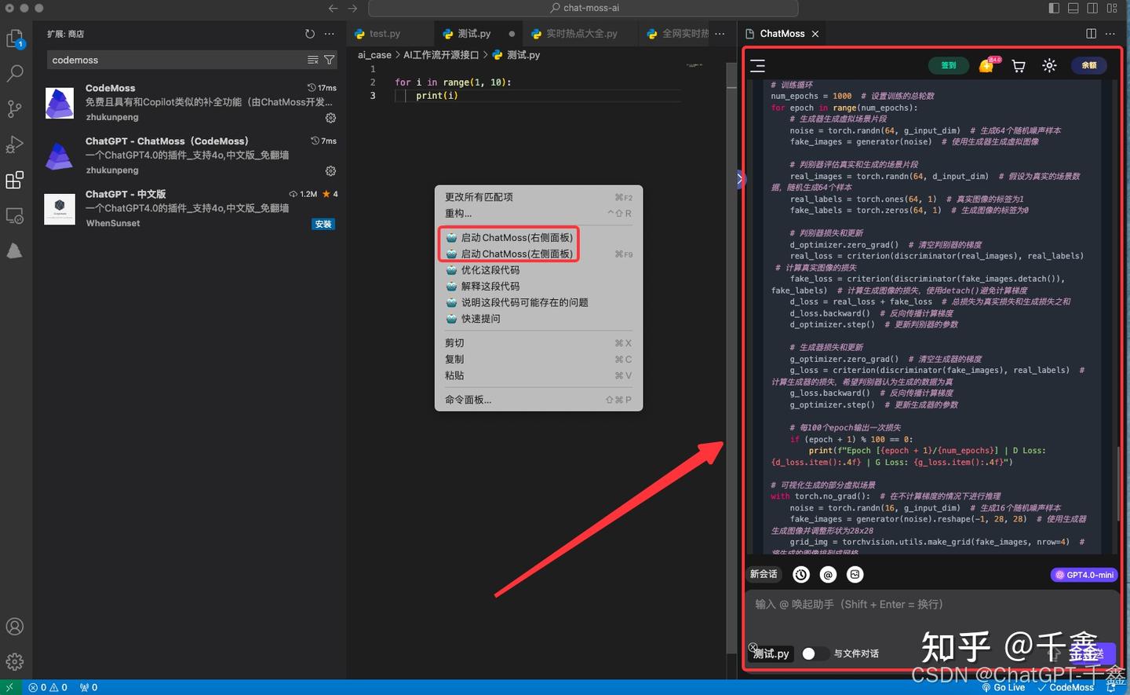This screenshot has width=1130, height=695.
Task: Open settings gear for the CodeMoss extension
Action: point(330,118)
